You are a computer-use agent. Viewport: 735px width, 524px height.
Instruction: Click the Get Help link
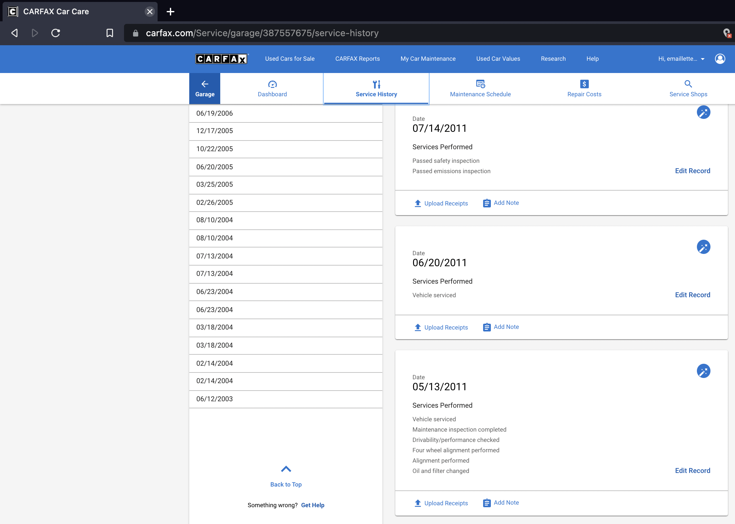(313, 505)
